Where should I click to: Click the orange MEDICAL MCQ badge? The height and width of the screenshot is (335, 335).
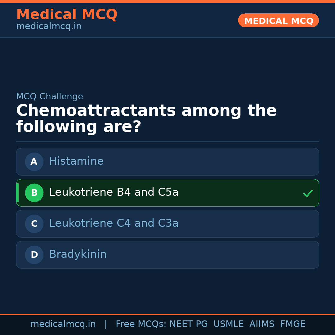click(278, 21)
